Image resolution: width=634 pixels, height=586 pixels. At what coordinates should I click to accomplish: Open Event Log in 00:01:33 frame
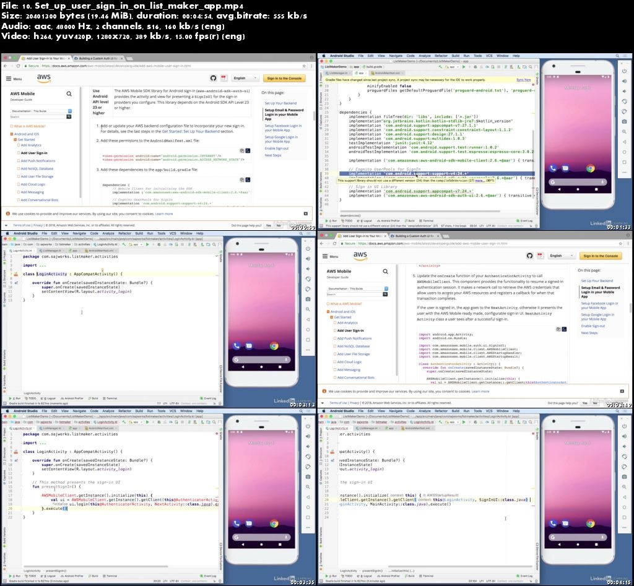pos(524,221)
